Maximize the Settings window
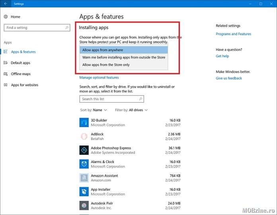 [x=261, y=4]
